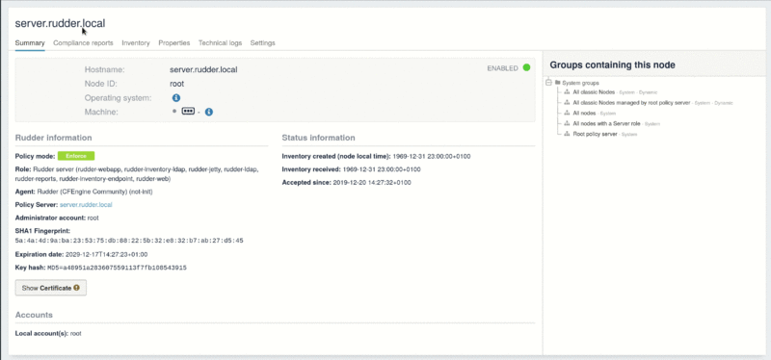Click the server.rudder.local page title

coord(60,23)
